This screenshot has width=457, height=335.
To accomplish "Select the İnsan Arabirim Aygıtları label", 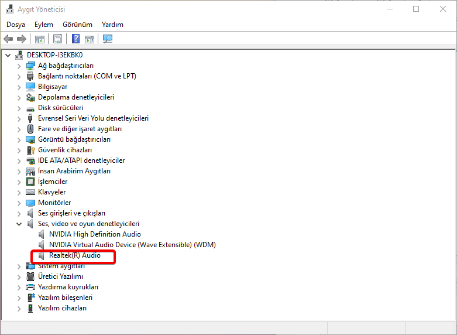I will click(x=74, y=171).
